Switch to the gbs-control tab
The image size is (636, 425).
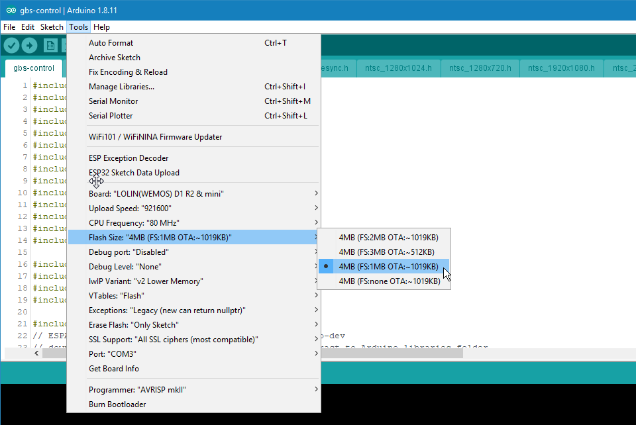pos(34,68)
